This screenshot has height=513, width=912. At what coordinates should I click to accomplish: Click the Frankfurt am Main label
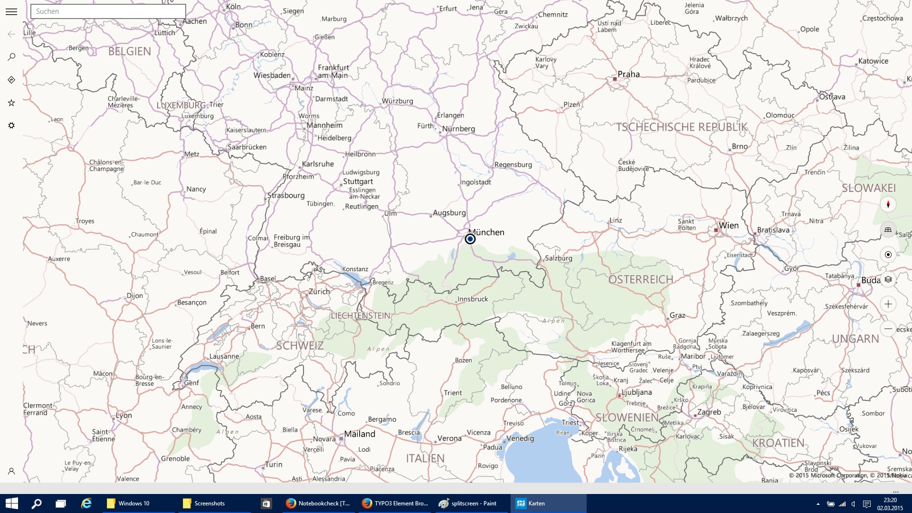pyautogui.click(x=333, y=71)
